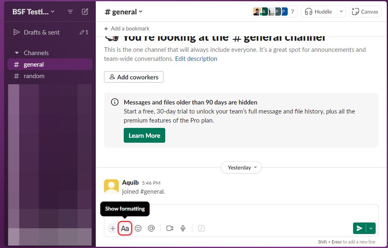Toggle Show formatting with the Aa icon
Viewport: 388px width, 248px height.
pyautogui.click(x=125, y=228)
